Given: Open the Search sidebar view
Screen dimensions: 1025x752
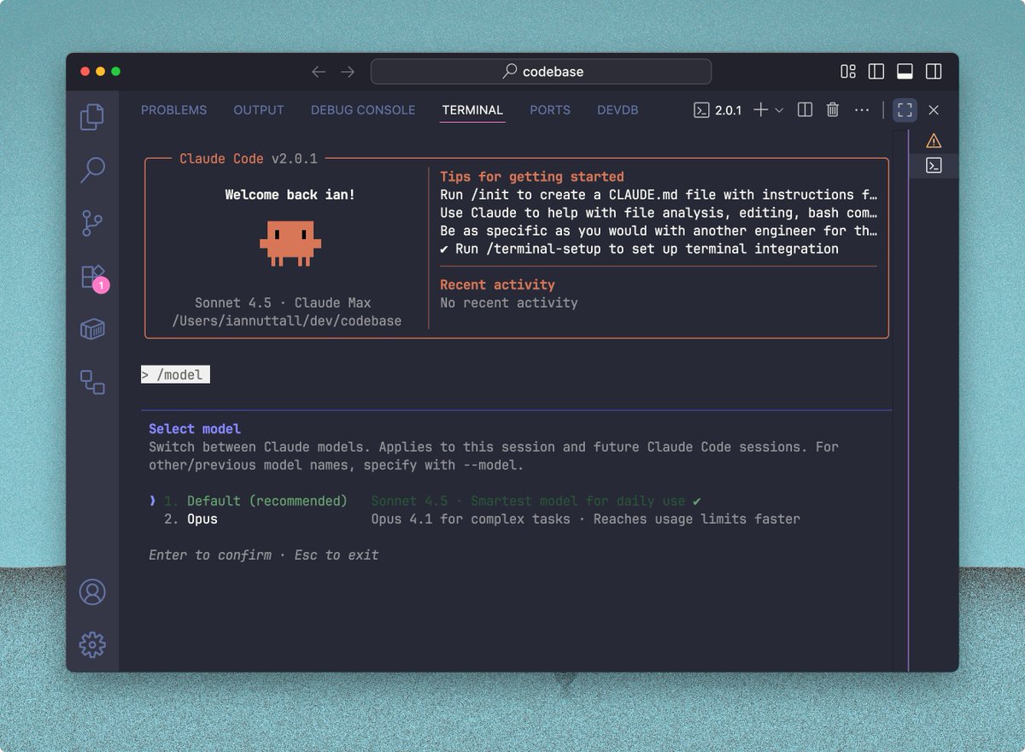Looking at the screenshot, I should [x=92, y=170].
